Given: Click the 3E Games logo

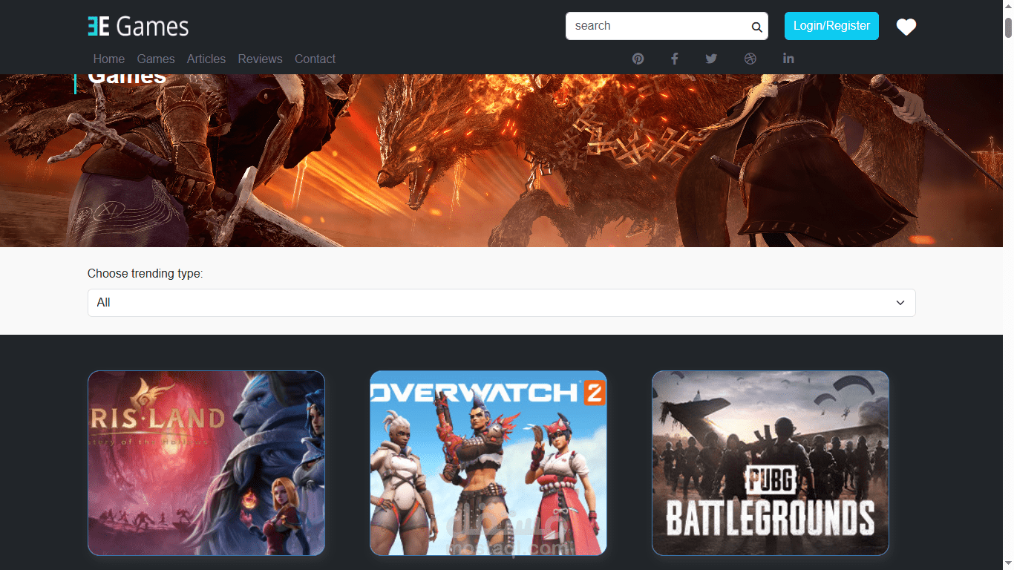Looking at the screenshot, I should (138, 27).
